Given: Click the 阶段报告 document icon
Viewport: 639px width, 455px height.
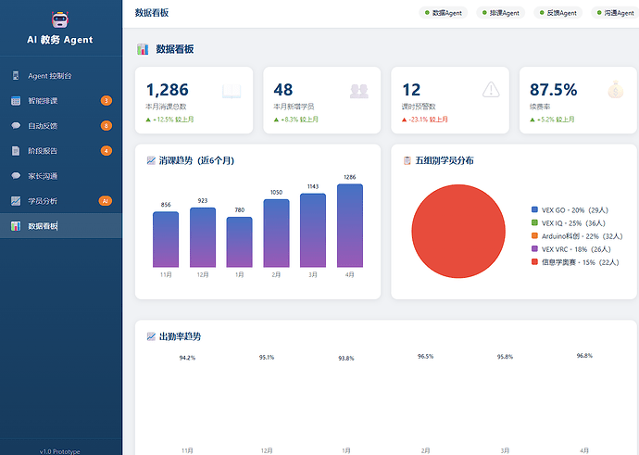Looking at the screenshot, I should (16, 151).
